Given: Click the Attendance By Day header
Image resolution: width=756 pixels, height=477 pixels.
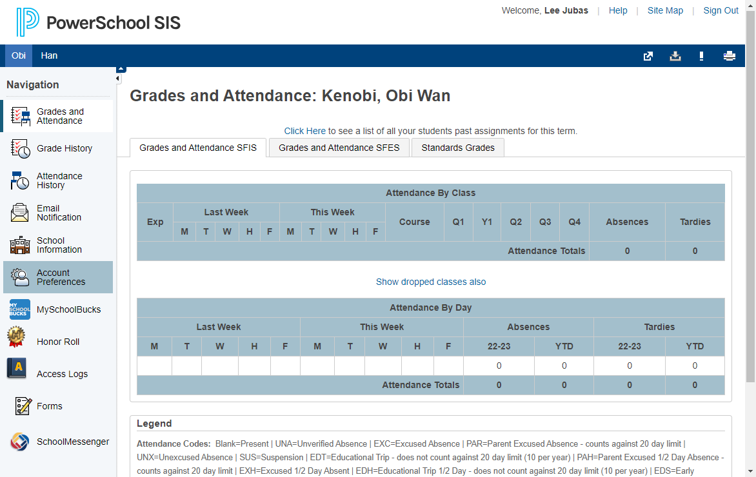Looking at the screenshot, I should pyautogui.click(x=430, y=308).
